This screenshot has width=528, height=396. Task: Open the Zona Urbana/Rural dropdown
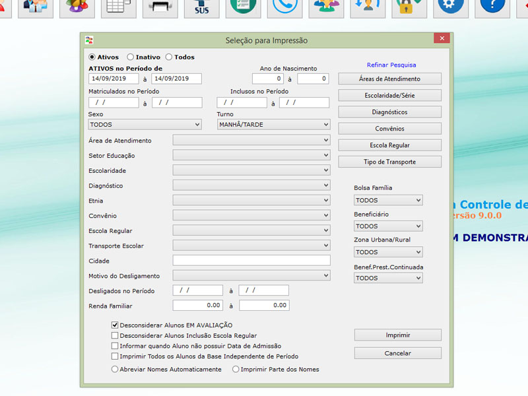click(388, 252)
